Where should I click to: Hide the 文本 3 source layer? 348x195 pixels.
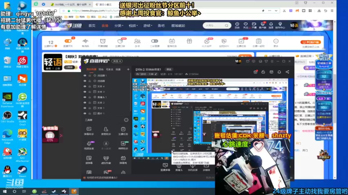(x=85, y=92)
